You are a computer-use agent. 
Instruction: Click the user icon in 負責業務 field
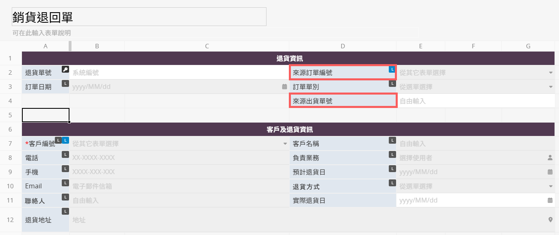(x=550, y=157)
